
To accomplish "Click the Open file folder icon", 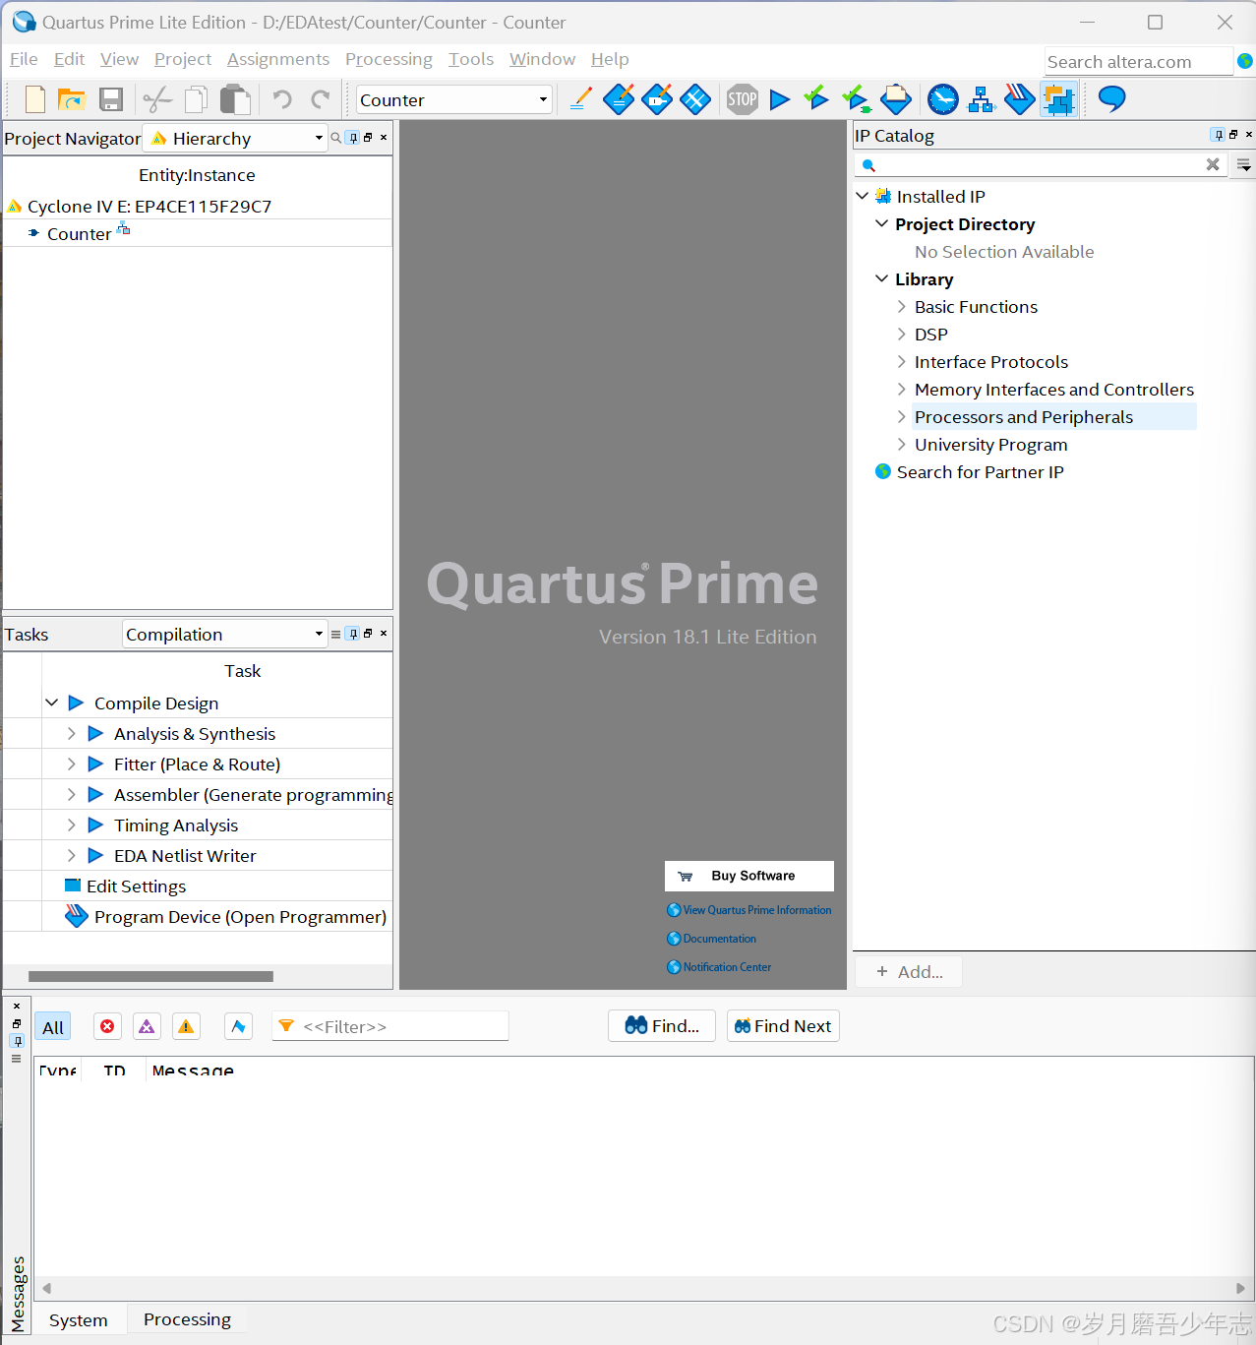I will 72,99.
